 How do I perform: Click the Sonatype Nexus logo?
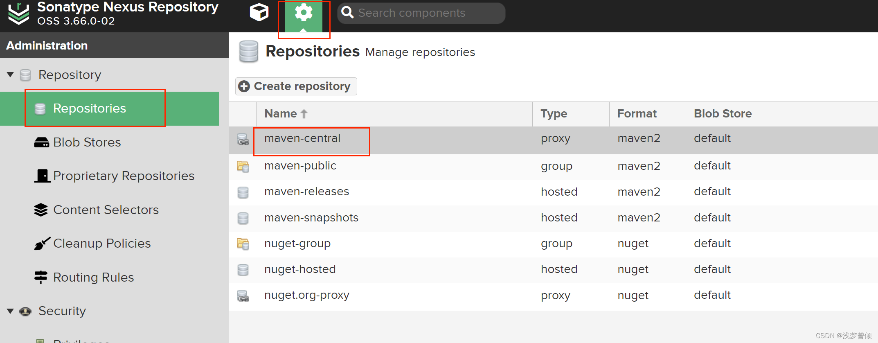pos(19,14)
